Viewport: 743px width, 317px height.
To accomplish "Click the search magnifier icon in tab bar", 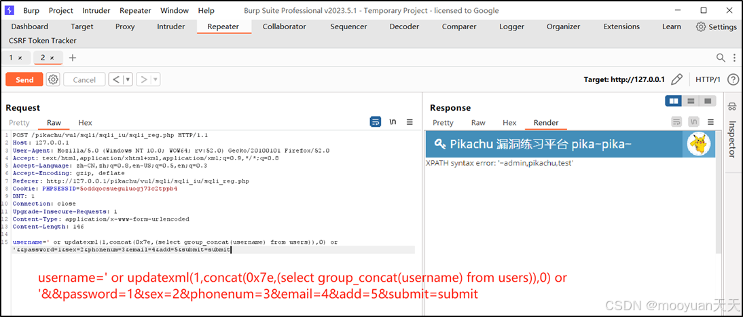I will (x=721, y=58).
